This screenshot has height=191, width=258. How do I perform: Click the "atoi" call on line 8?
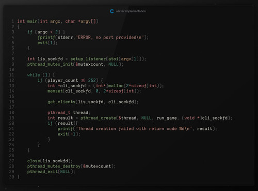click(x=114, y=59)
